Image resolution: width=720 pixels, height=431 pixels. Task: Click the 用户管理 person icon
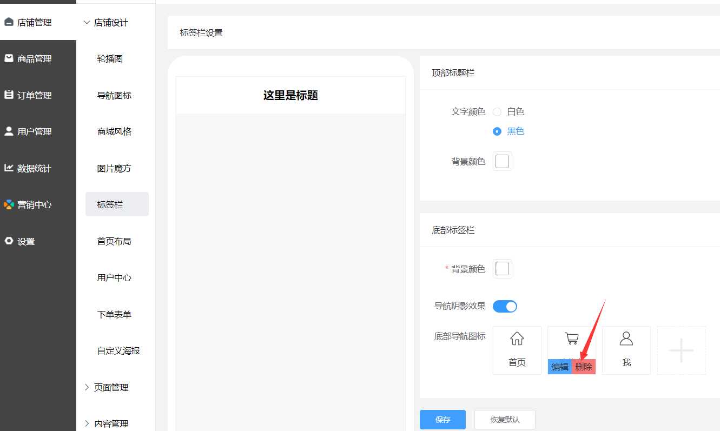pyautogui.click(x=9, y=131)
